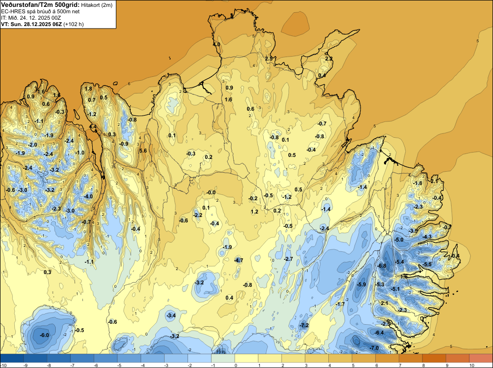Image resolution: width=493 pixels, height=368 pixels.
Task: Select the 'IT: Mið. 24. 12. 2025 00Z' line
Action: (31, 18)
